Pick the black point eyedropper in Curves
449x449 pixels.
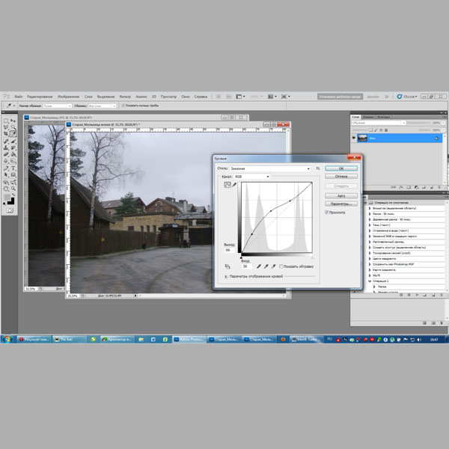[259, 266]
